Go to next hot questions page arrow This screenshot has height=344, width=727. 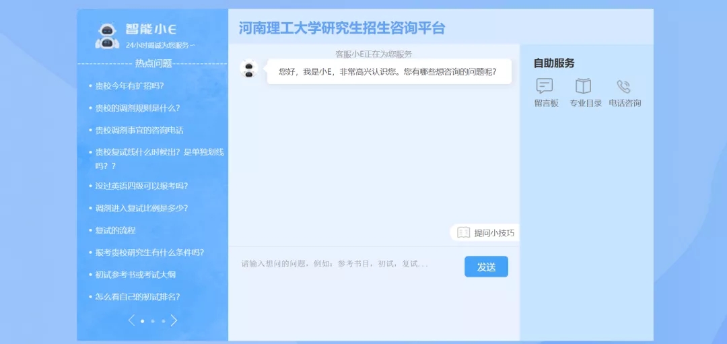174,320
